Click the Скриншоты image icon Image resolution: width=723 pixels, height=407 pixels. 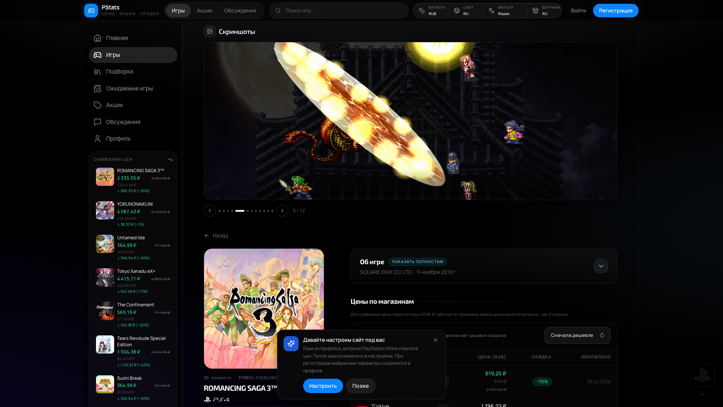point(210,32)
